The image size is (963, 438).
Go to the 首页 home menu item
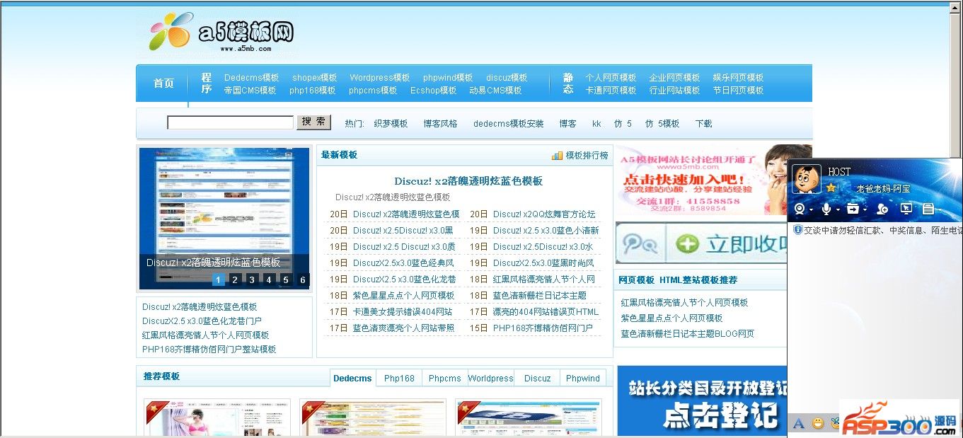click(163, 83)
